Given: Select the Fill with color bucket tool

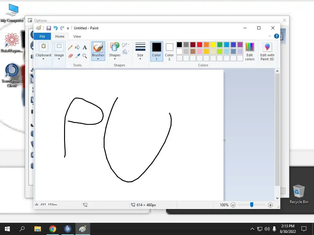Looking at the screenshot, I should click(x=78, y=47).
